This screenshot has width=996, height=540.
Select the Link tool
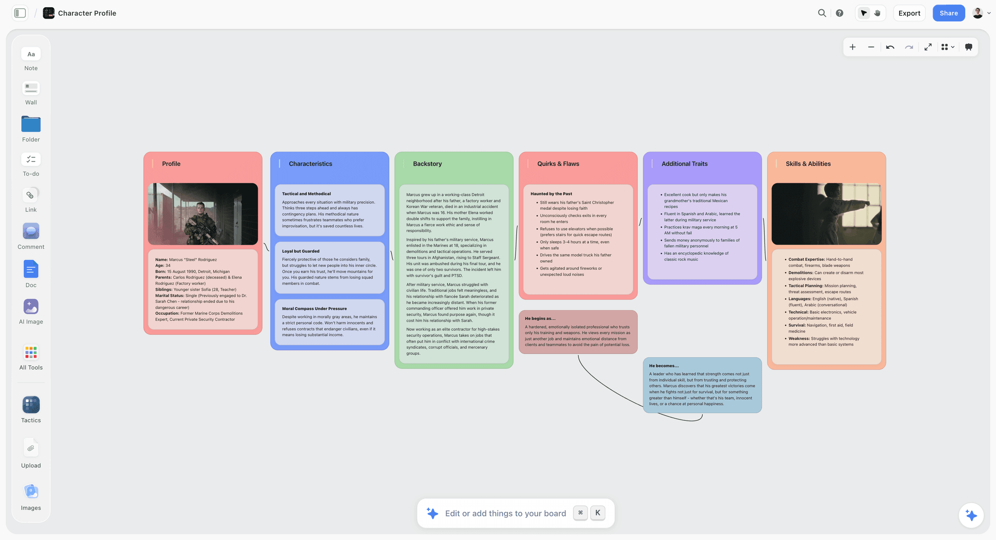[31, 200]
